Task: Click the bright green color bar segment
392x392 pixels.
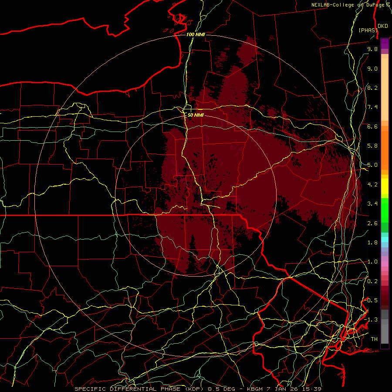Action: (x=385, y=211)
